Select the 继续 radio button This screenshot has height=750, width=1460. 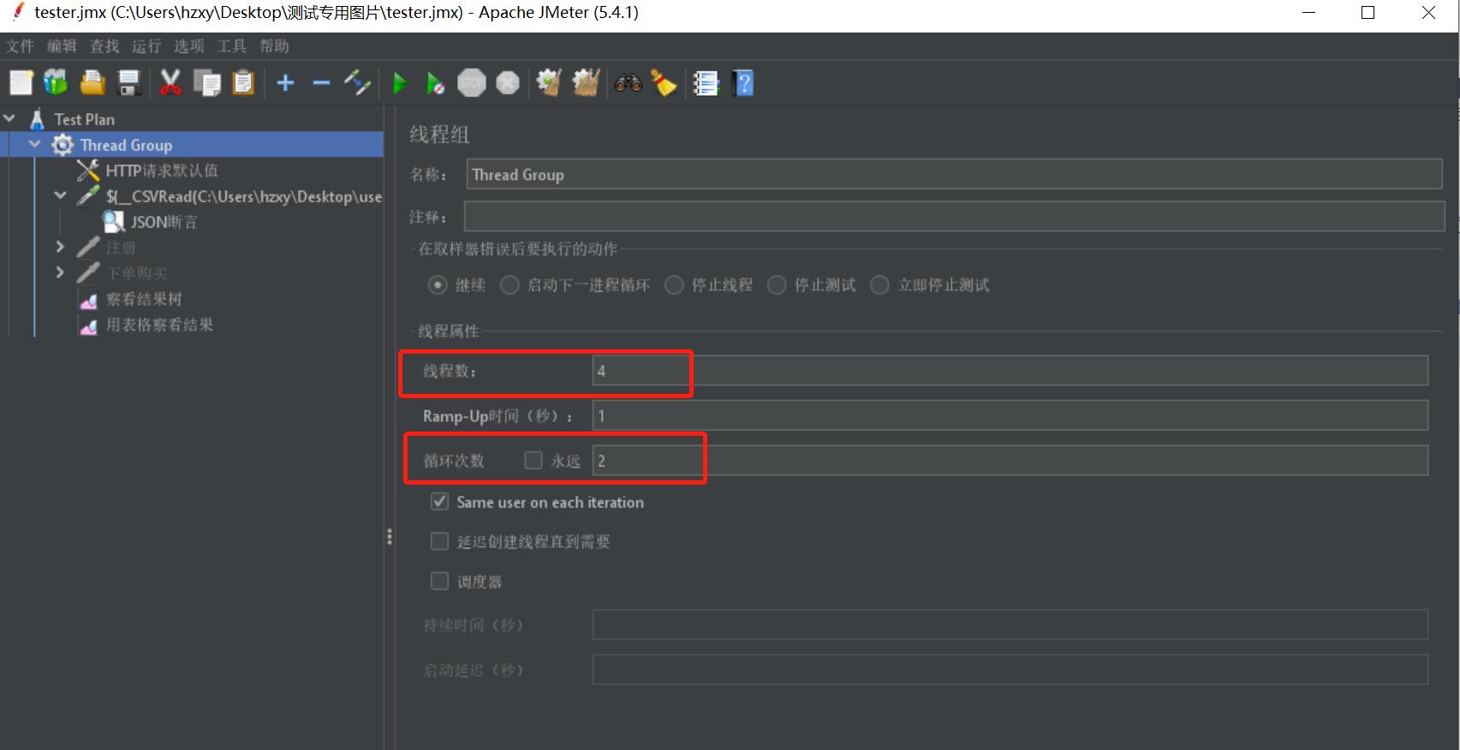pos(438,285)
